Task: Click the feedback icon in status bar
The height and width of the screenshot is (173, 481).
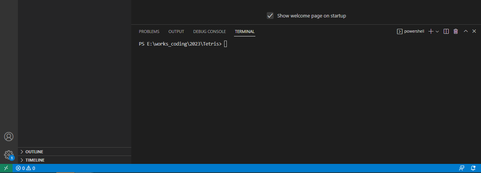Action: point(462,168)
